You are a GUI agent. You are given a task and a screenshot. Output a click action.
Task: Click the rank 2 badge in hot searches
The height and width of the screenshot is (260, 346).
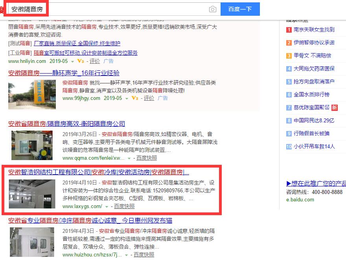click(289, 43)
